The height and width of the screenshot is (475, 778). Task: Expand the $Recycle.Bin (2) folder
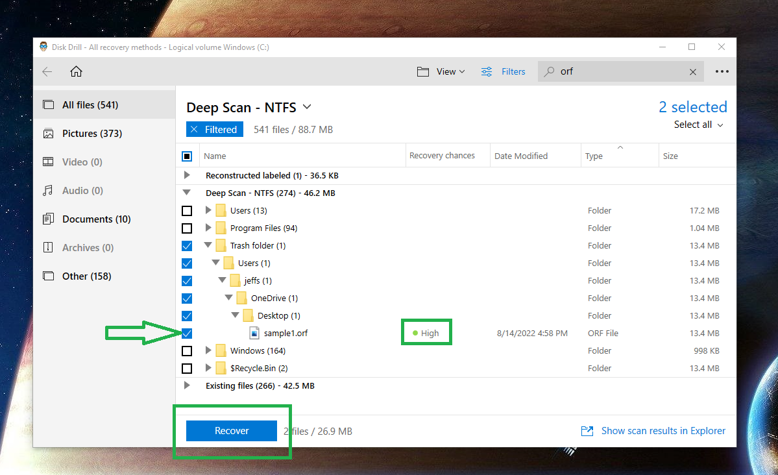tap(208, 367)
